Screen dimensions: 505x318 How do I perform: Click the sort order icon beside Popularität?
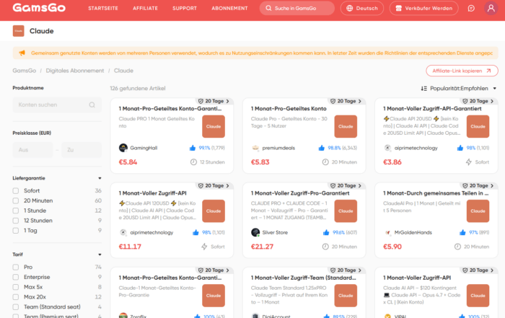424,89
